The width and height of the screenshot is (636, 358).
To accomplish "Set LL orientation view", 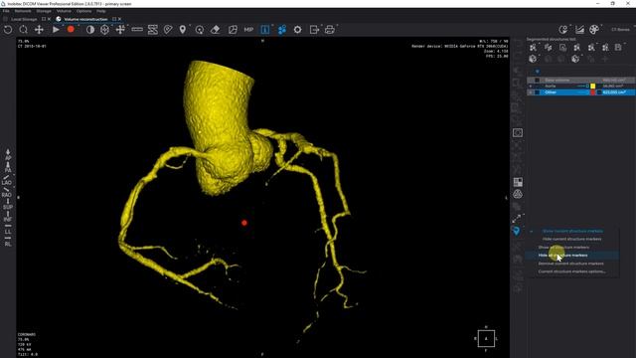I will [8, 229].
